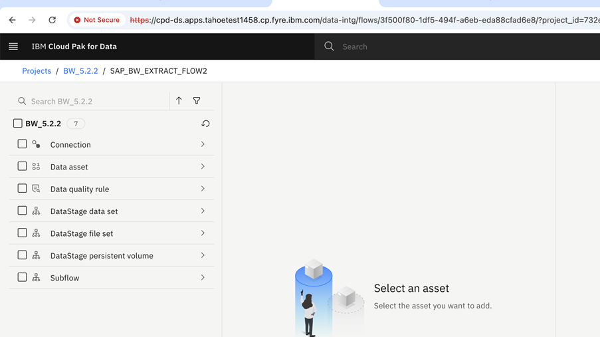Click the DataStage persistent volume icon
The width and height of the screenshot is (600, 337).
(x=36, y=255)
